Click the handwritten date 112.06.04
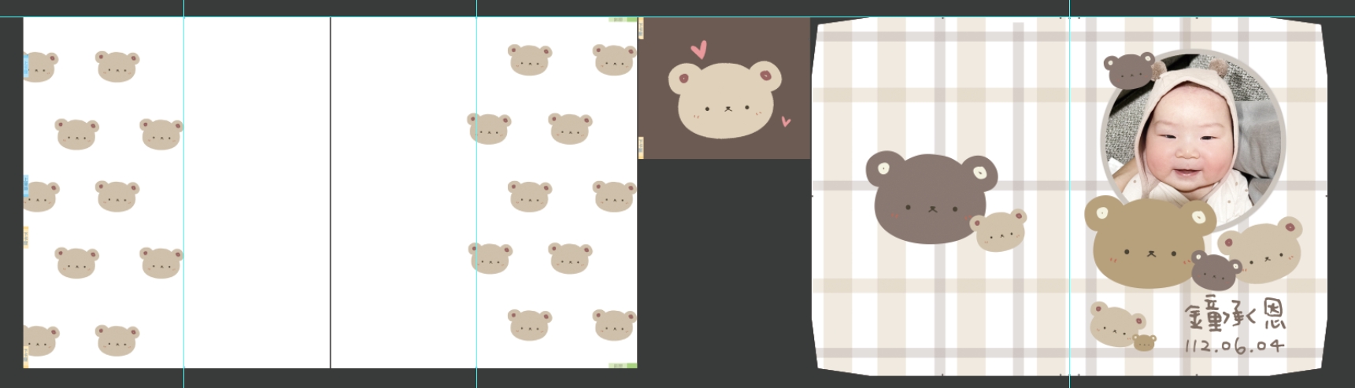This screenshot has width=1355, height=388. pyautogui.click(x=1233, y=346)
